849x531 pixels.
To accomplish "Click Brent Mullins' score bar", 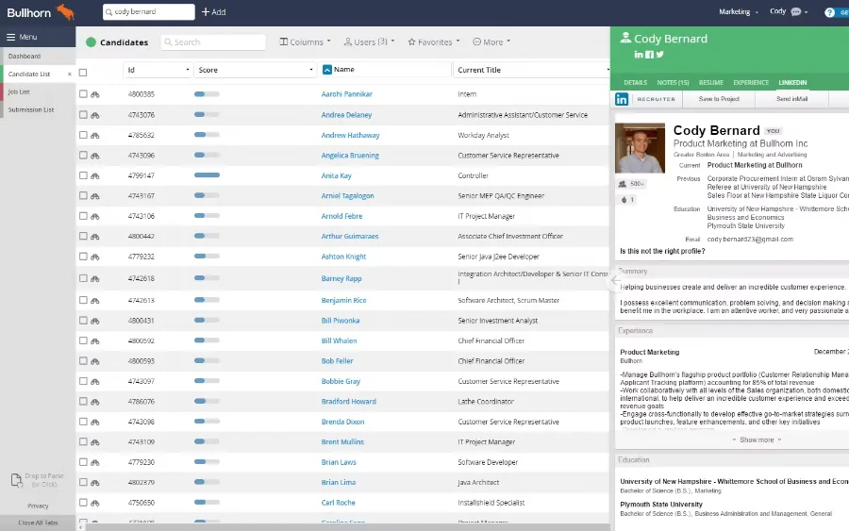I will pos(207,441).
